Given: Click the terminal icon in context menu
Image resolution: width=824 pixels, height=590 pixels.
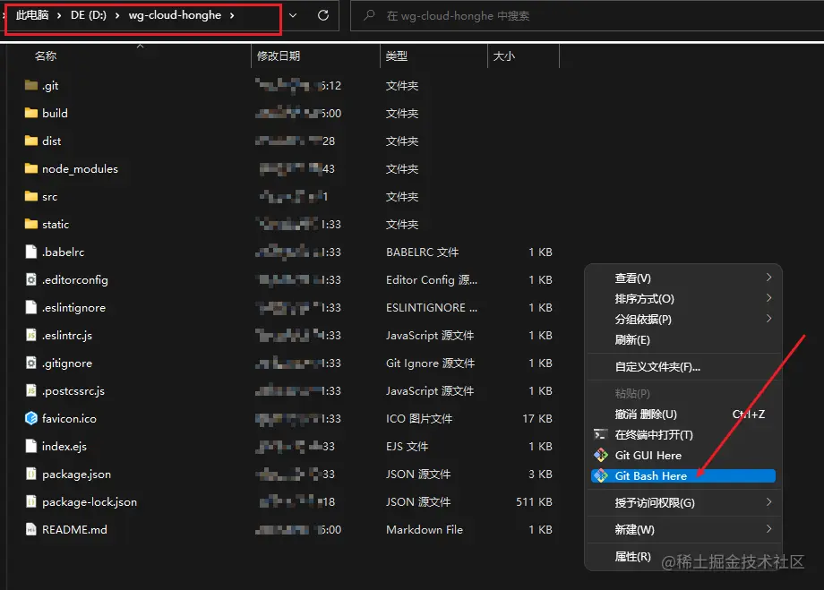Looking at the screenshot, I should (600, 434).
